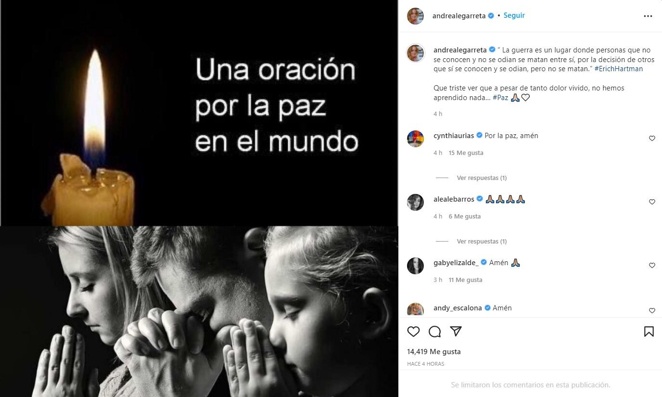View gabyelizalde_'s profile avatar
This screenshot has height=397, width=662.
[x=415, y=266]
